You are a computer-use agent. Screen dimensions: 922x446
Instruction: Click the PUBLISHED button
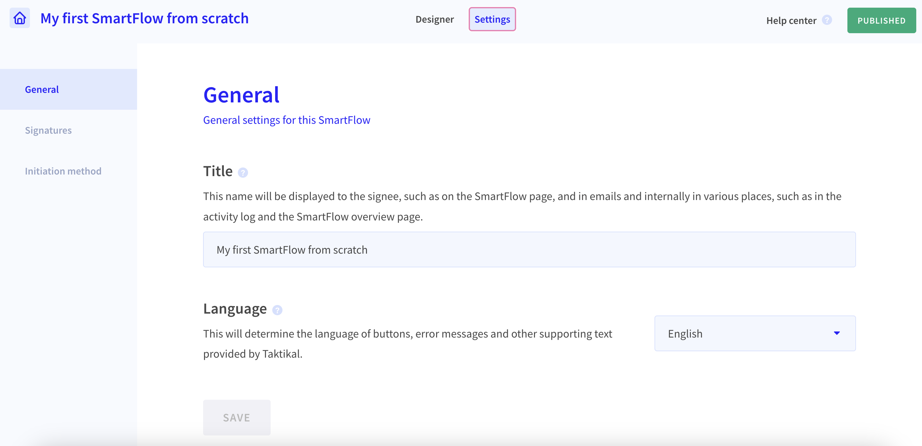tap(881, 20)
